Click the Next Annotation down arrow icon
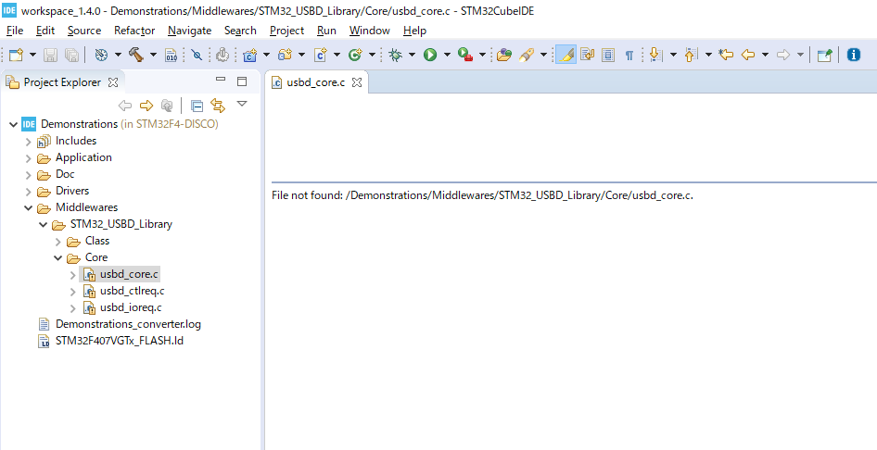Screen dimensions: 877x450 point(656,55)
